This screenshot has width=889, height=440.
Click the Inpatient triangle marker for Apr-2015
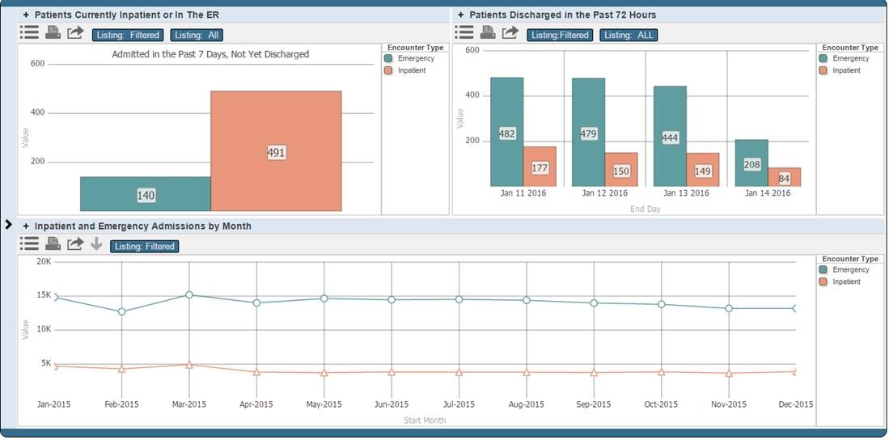tap(256, 372)
